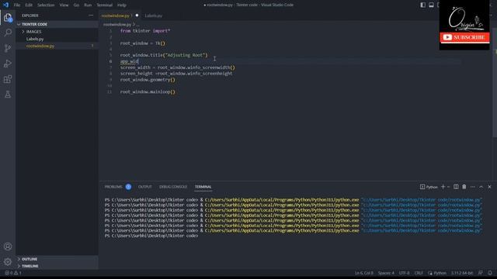Open Labels.py in the explorer tree

click(57, 39)
